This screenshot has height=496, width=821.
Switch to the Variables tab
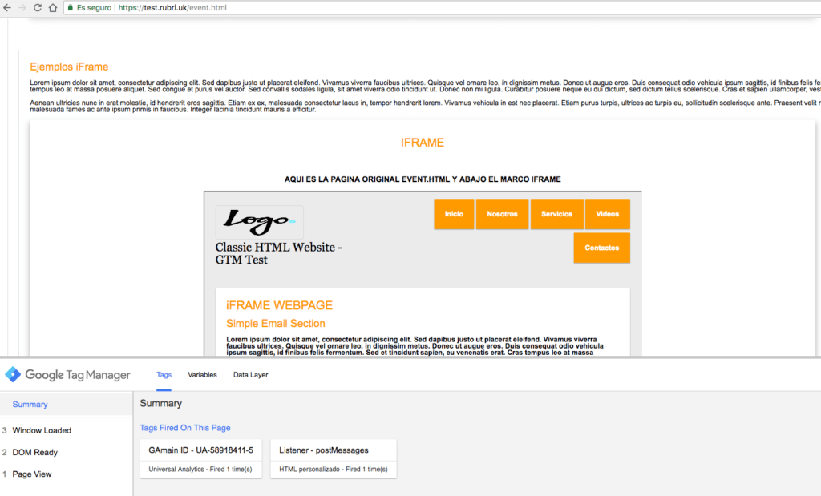pos(202,374)
